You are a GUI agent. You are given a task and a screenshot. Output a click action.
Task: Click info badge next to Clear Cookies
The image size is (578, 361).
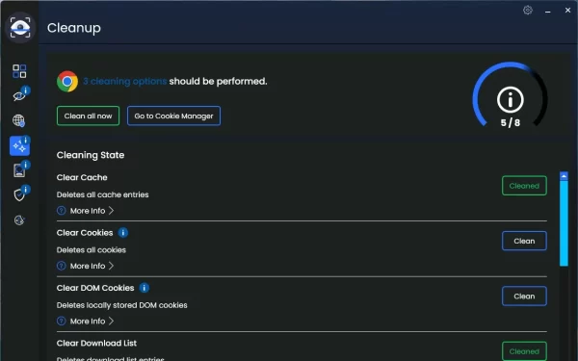[123, 232]
